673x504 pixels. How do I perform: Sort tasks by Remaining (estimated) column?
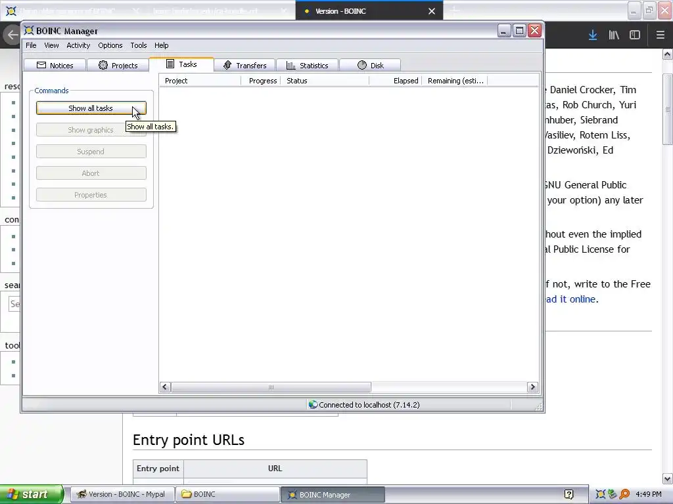click(455, 81)
